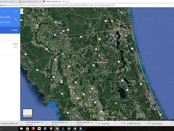Click the red destination pin on map
The image size is (174, 131).
[107, 60]
